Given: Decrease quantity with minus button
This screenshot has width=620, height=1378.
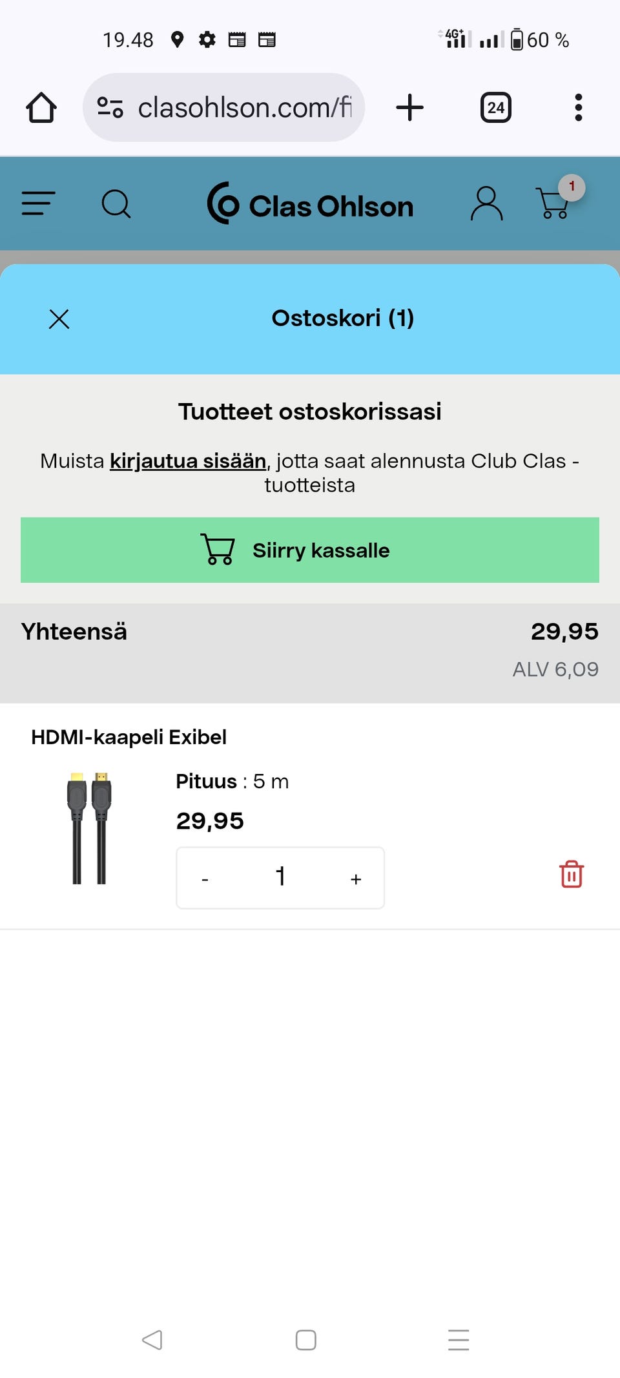Looking at the screenshot, I should click(x=205, y=879).
